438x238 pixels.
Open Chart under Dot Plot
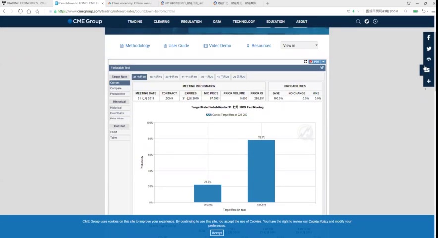[119, 132]
